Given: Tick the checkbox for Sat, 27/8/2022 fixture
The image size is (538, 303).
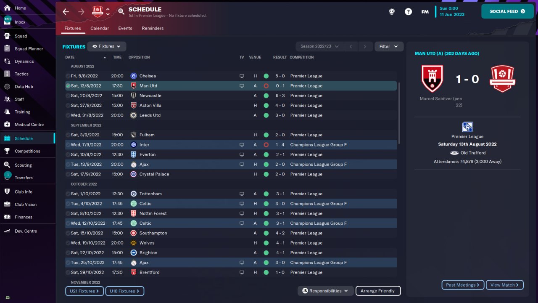Looking at the screenshot, I should [68, 106].
